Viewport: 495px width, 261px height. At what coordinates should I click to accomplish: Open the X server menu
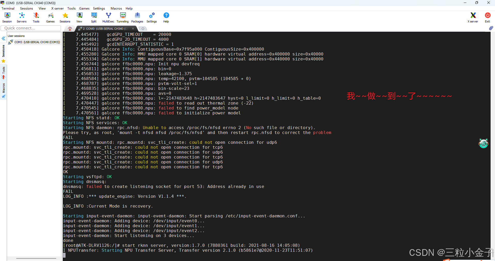tap(58, 9)
